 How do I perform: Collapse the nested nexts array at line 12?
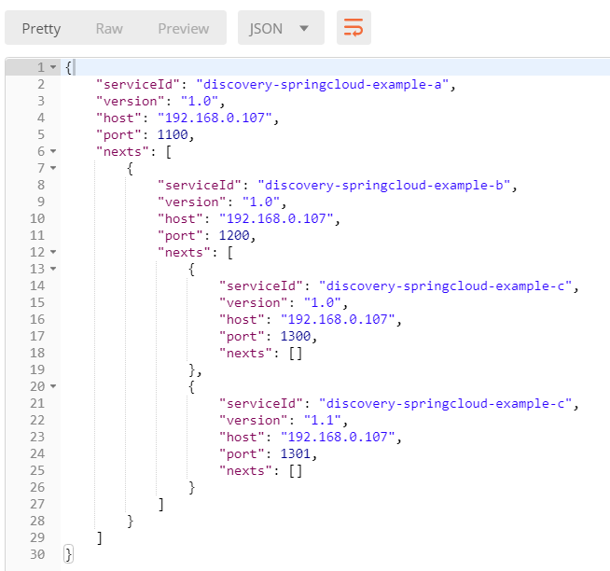coord(52,252)
